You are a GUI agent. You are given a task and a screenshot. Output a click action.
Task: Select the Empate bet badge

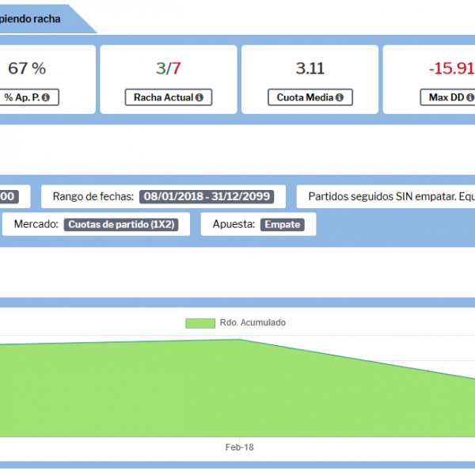pyautogui.click(x=282, y=225)
